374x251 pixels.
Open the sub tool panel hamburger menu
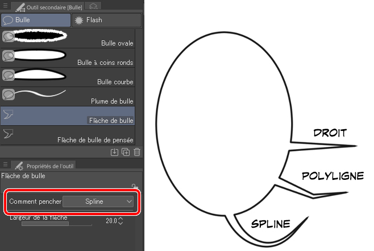pos(5,6)
